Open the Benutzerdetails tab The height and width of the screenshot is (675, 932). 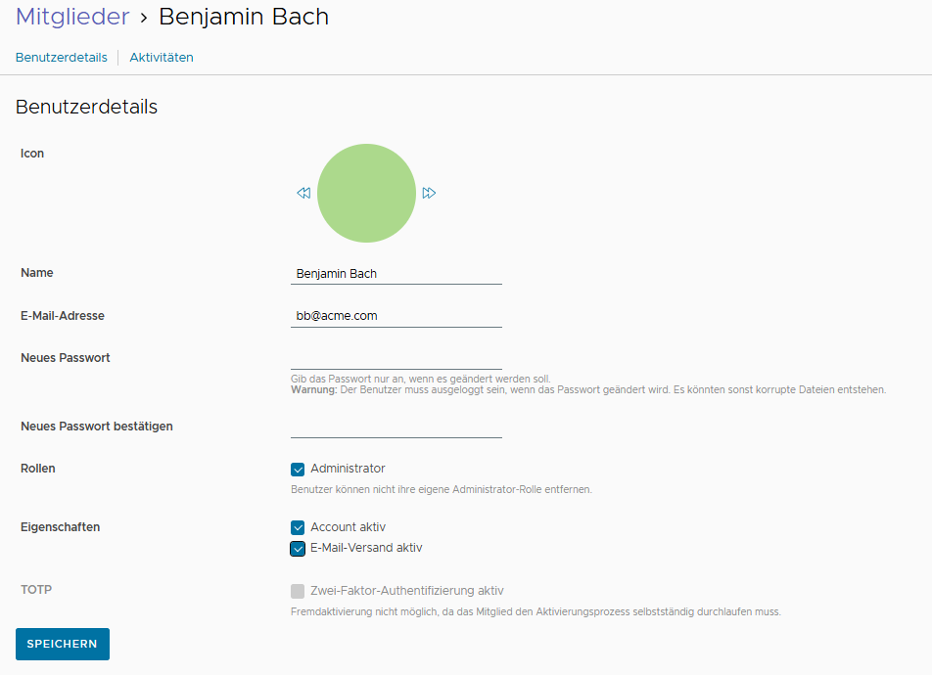[x=62, y=58]
